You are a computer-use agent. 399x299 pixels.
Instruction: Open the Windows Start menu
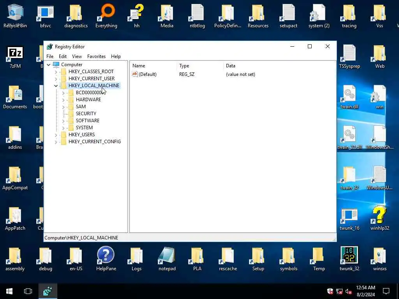click(x=9, y=291)
